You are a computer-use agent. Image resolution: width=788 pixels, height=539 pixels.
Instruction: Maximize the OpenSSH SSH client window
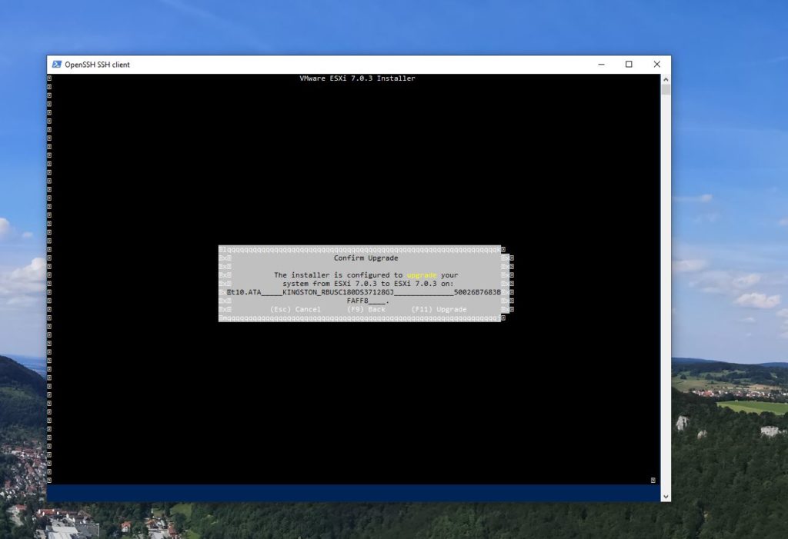coord(629,65)
